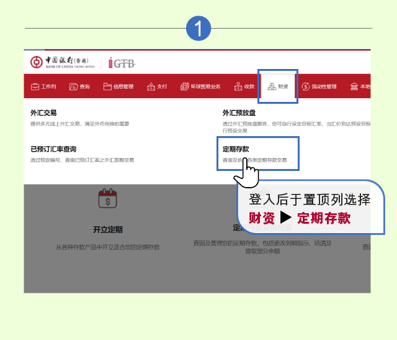Open the 信息管理 menu label
Viewport: 397px width, 340px height.
coord(123,86)
